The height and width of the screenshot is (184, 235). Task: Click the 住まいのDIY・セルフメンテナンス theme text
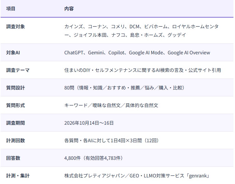tap(142, 70)
